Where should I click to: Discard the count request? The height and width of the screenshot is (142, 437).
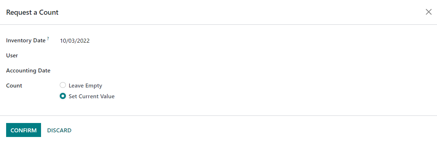pos(59,130)
